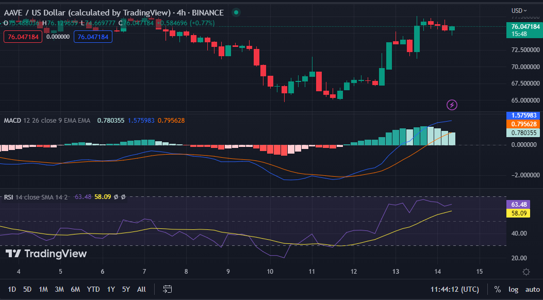The width and height of the screenshot is (543, 300).
Task: Click the MACD legend value 1.575983
Action: [141, 121]
